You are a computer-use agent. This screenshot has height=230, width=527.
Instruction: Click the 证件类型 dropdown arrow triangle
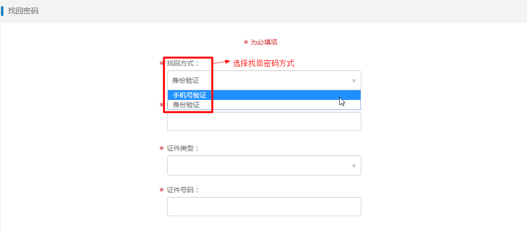(x=354, y=166)
